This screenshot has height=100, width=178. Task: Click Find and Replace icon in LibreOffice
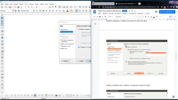pos(50,7)
